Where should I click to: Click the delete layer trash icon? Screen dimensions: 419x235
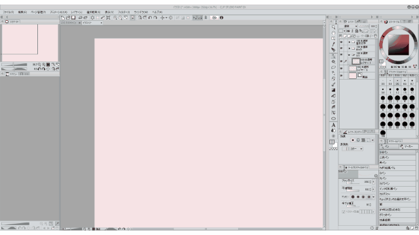click(x=375, y=36)
